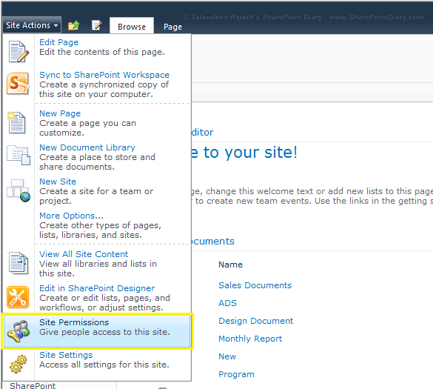Choose Edit Page menu entry
Screen dimensions: 433x389
pos(58,42)
